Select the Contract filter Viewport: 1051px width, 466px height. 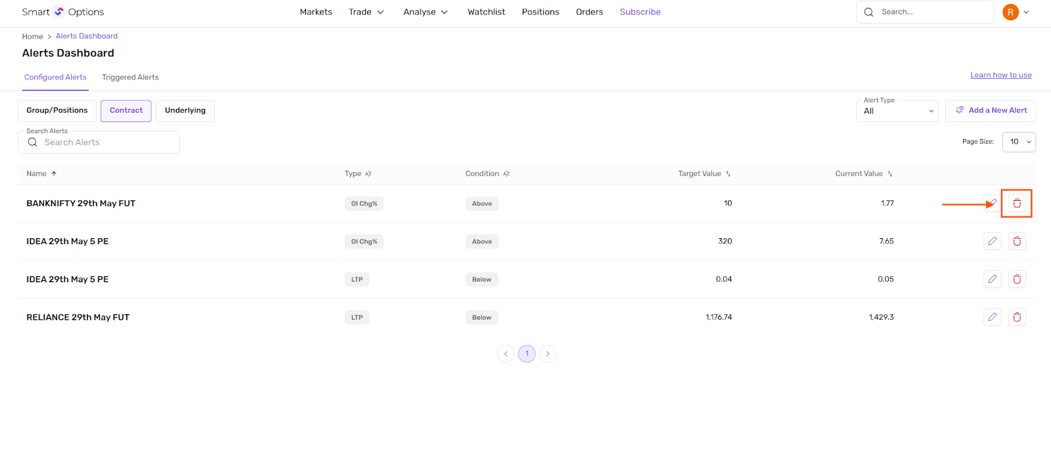click(x=126, y=111)
